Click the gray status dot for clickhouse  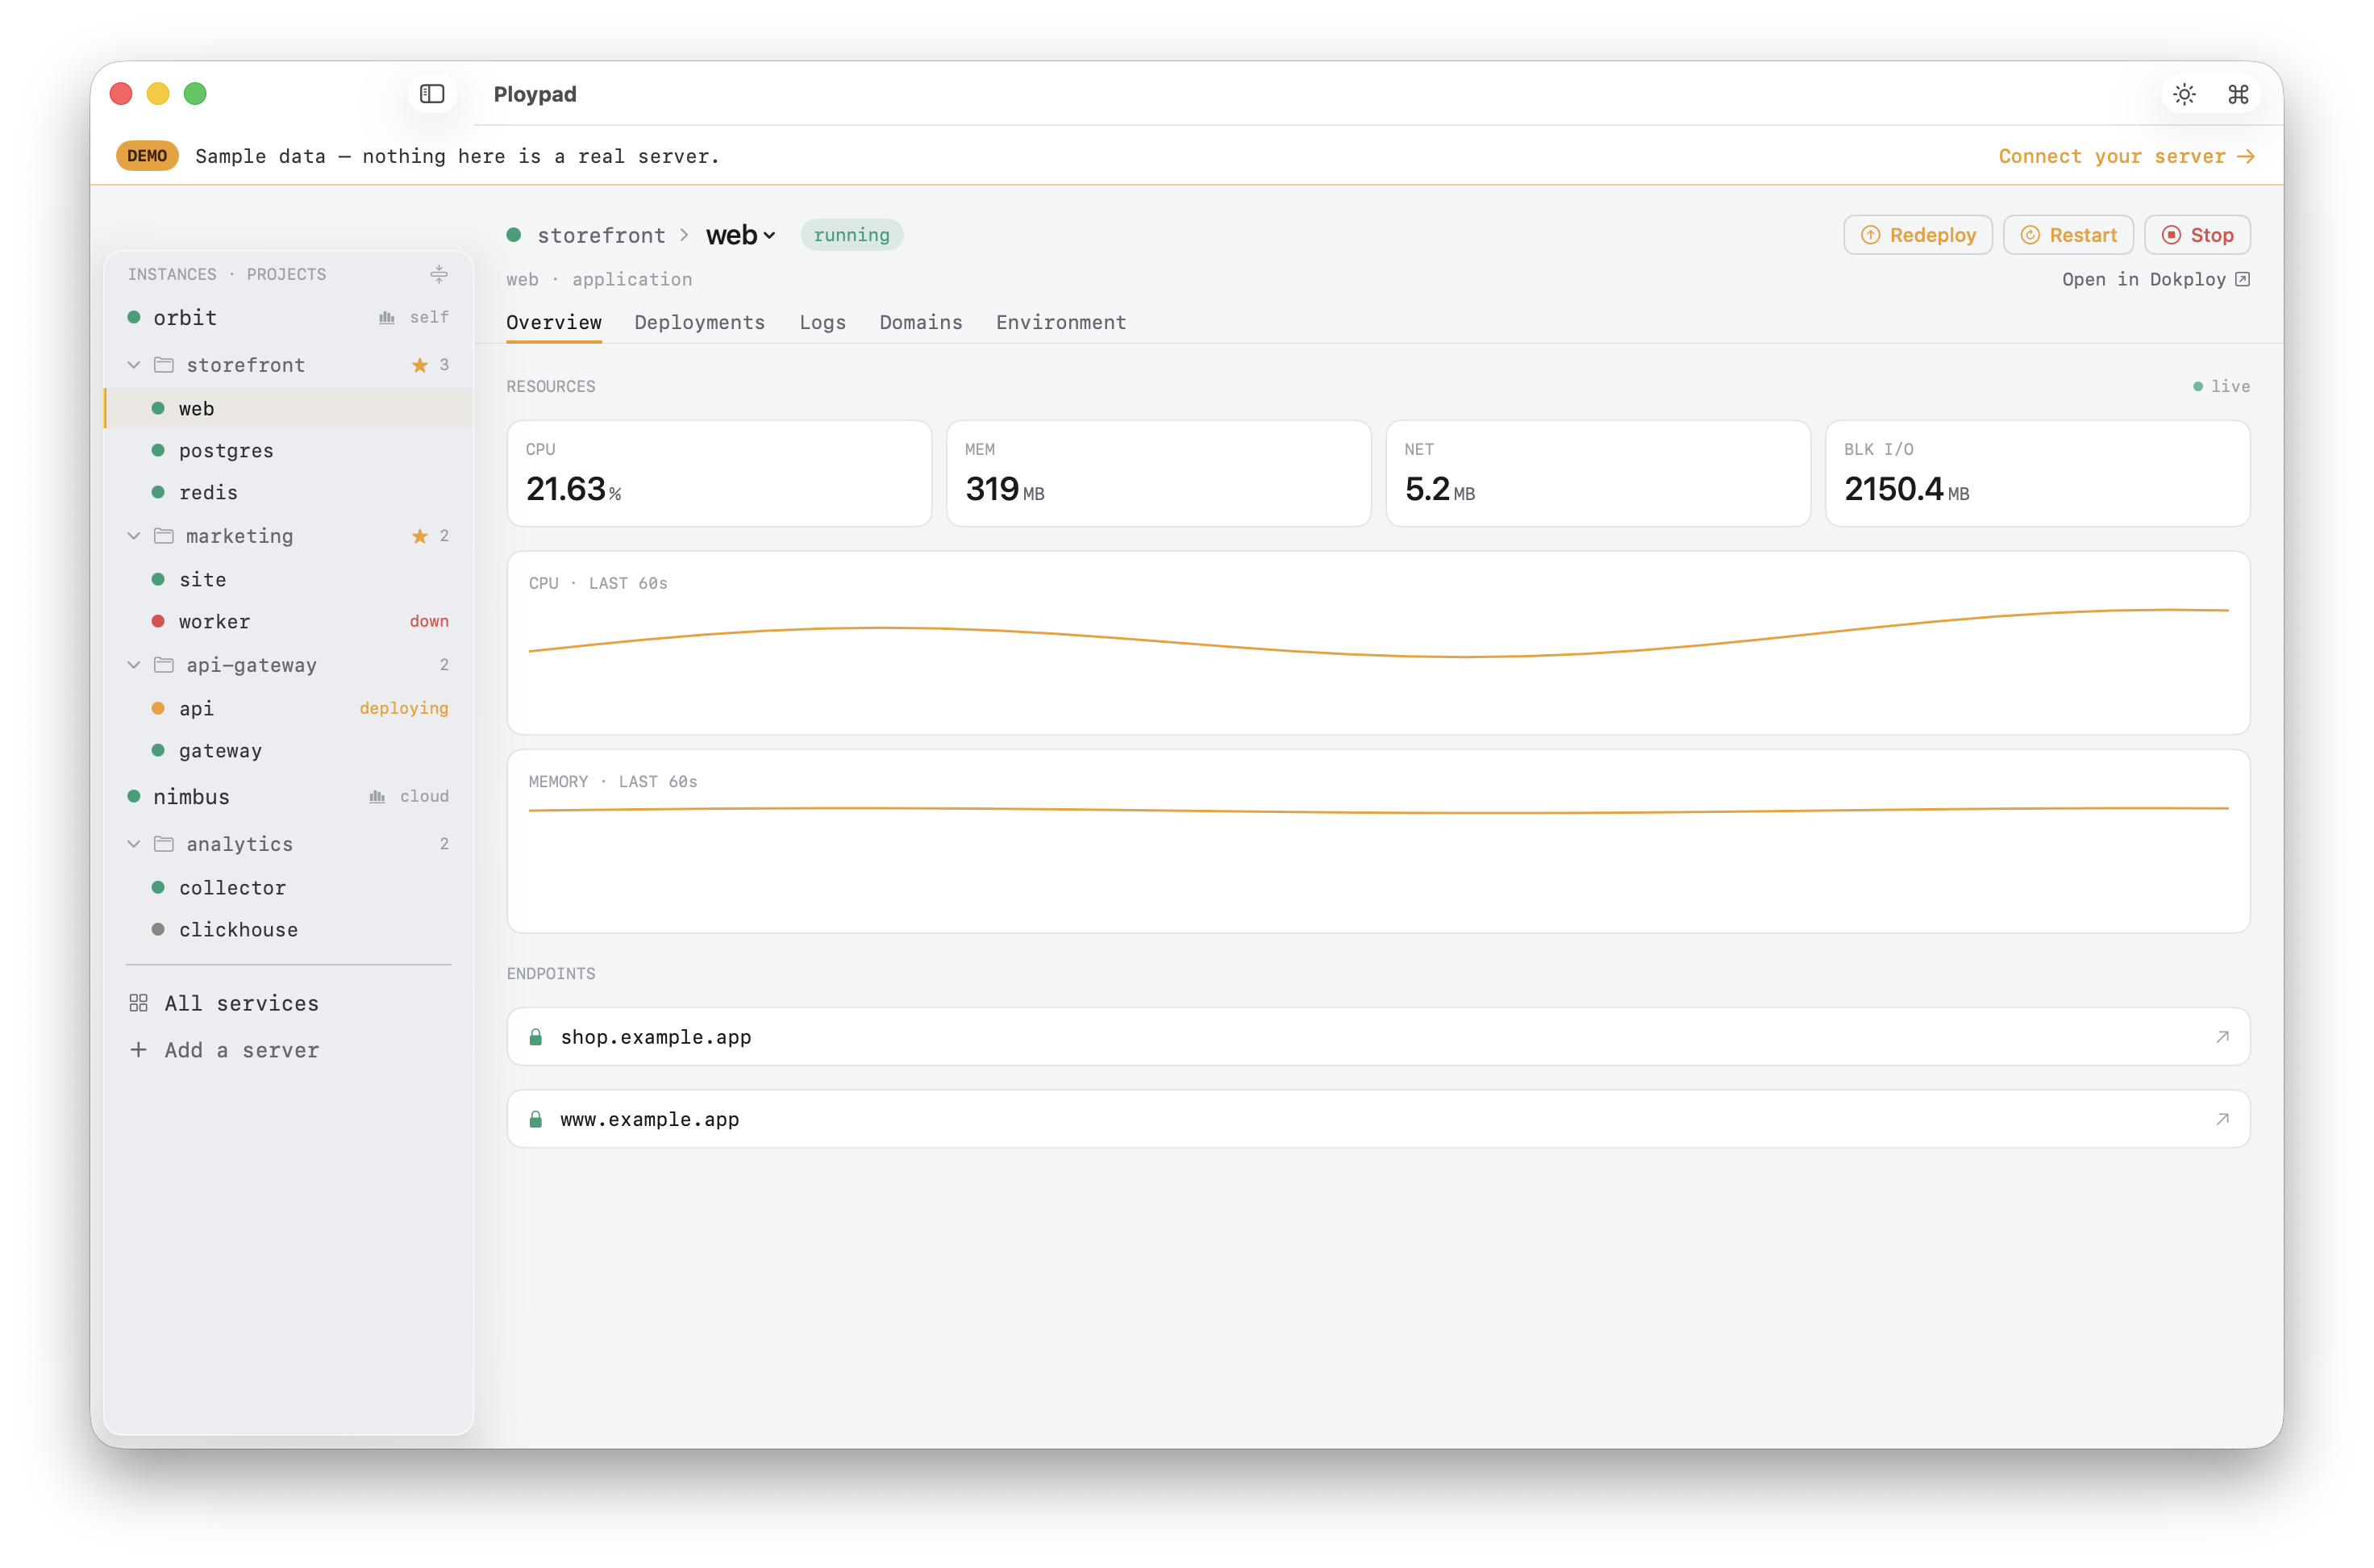(x=158, y=929)
